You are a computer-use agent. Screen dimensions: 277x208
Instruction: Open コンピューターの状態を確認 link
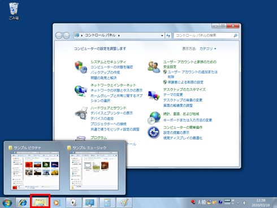pos(112,67)
